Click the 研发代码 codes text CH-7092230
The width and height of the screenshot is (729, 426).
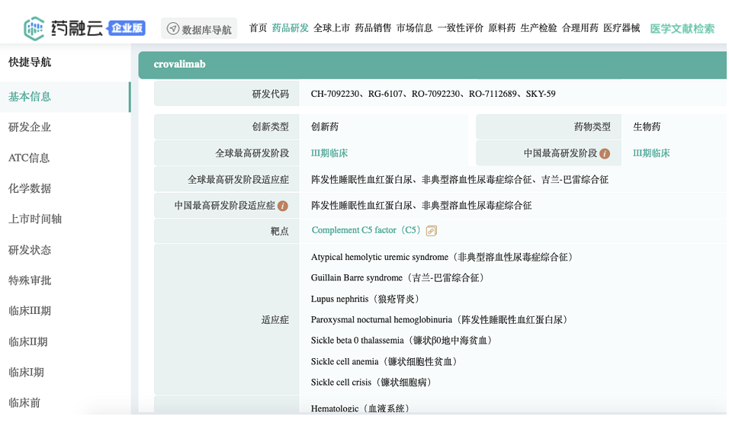point(335,94)
